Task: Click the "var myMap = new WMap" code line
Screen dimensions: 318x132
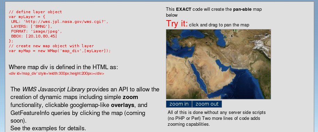Action: [x=60, y=51]
